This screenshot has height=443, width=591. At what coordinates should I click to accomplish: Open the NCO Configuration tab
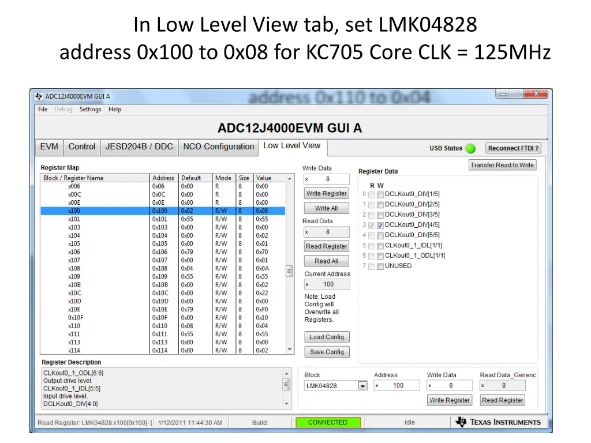pos(218,147)
